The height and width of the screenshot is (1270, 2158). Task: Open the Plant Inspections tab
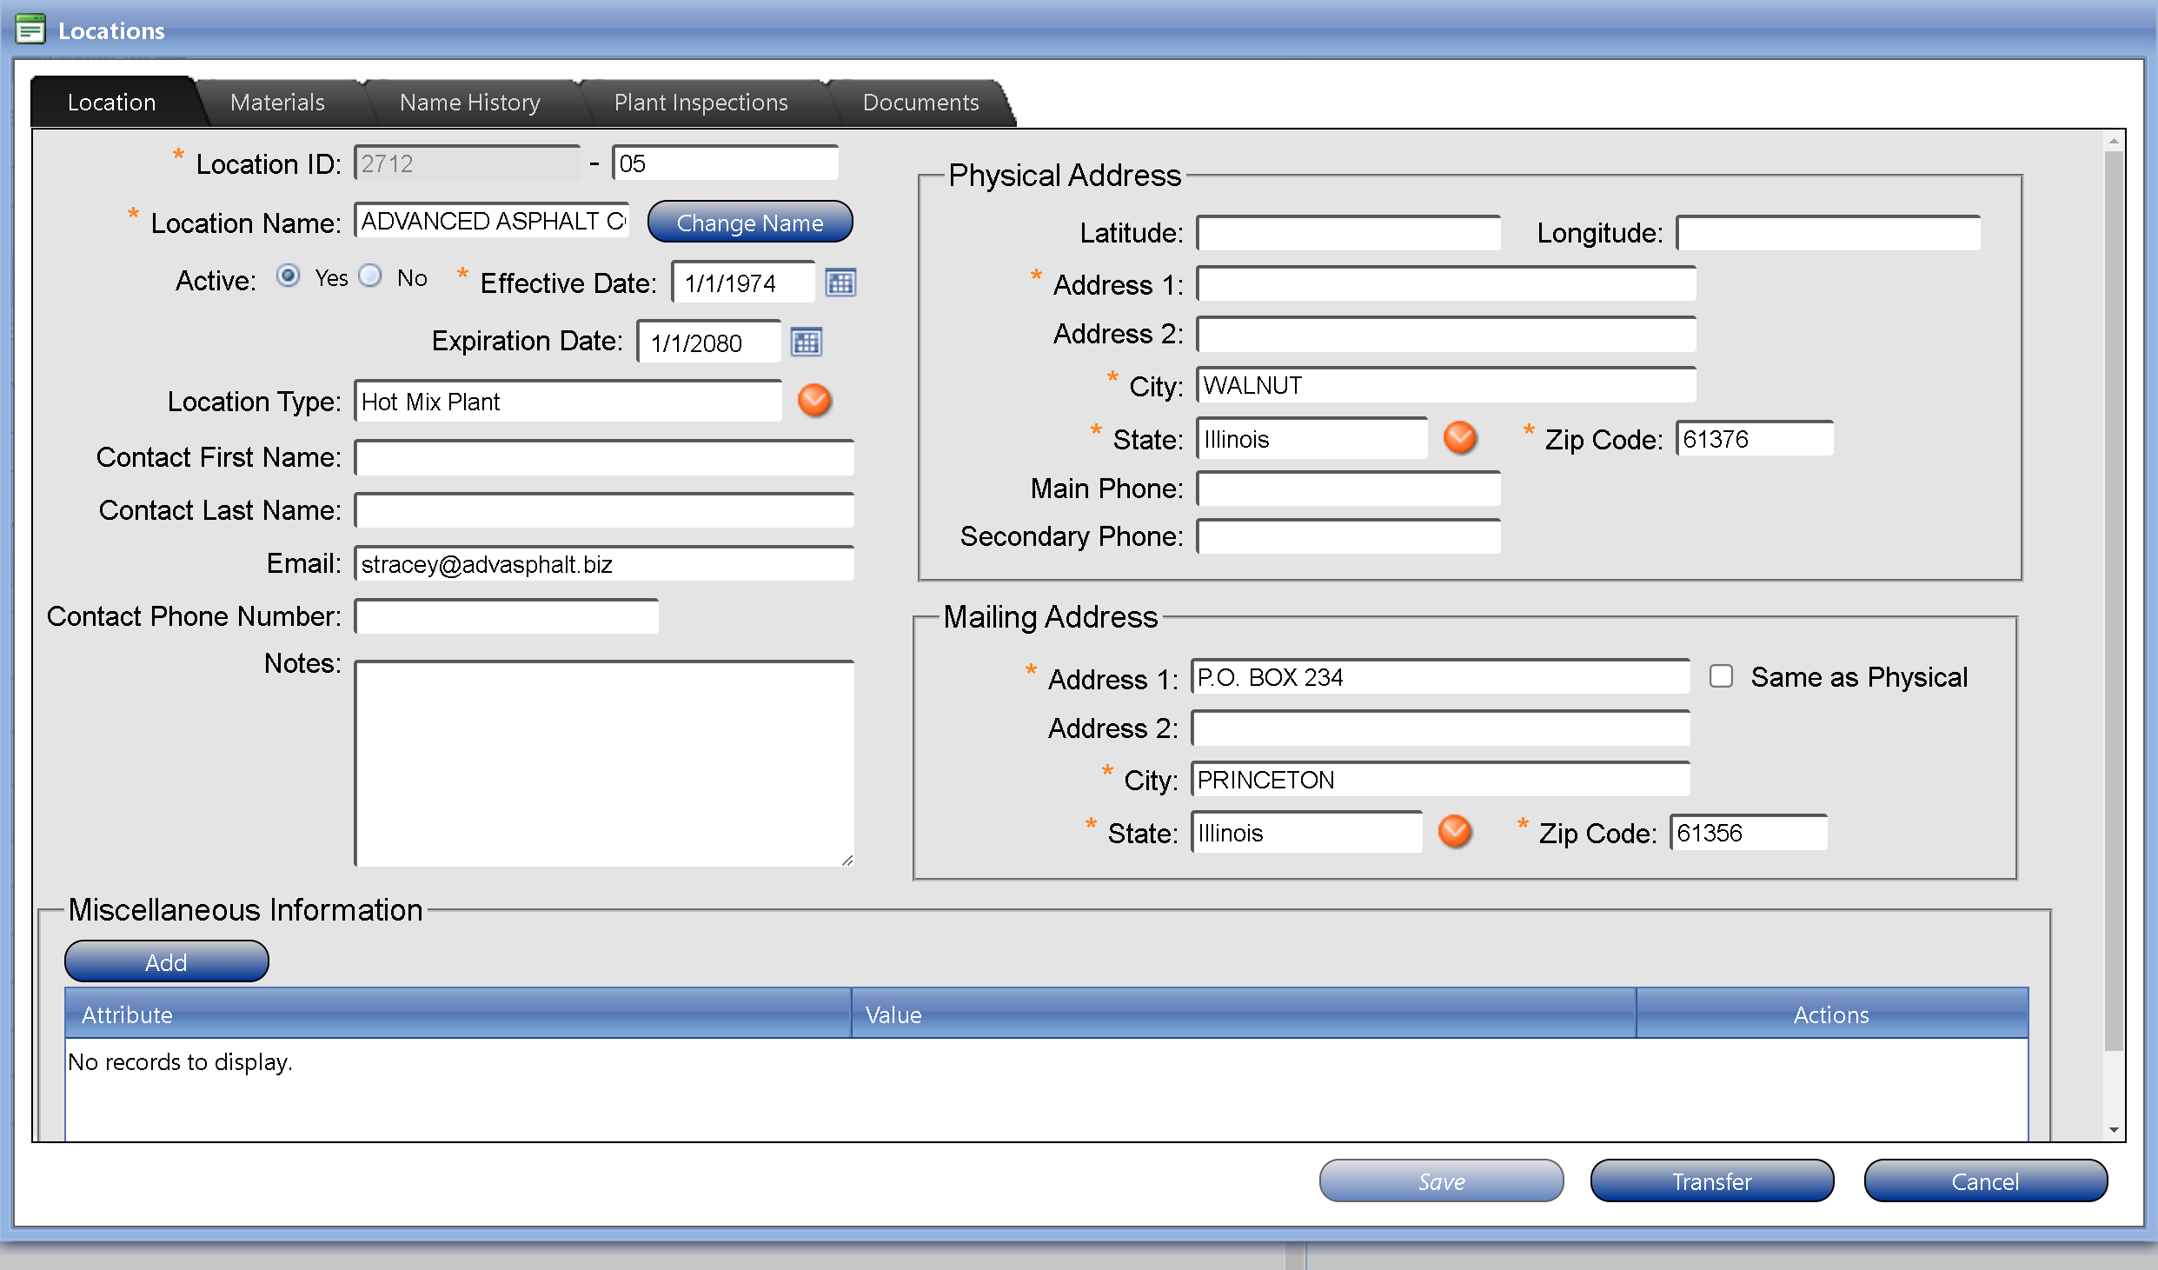click(x=701, y=103)
